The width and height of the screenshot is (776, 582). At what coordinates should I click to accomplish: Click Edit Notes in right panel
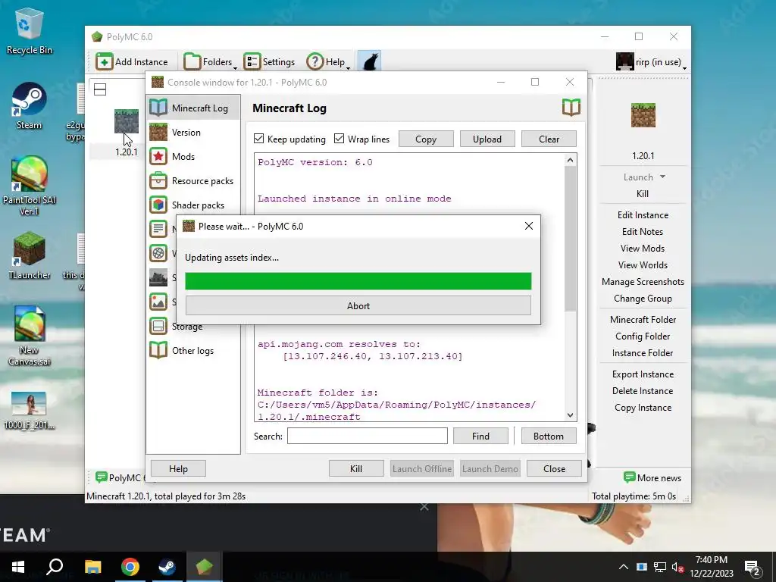[x=643, y=232]
